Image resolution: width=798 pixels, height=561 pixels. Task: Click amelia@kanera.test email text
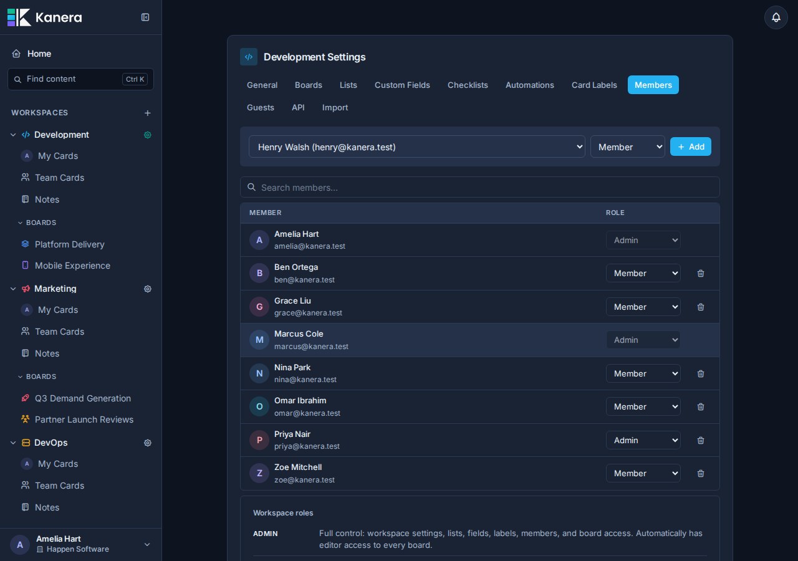(x=310, y=246)
